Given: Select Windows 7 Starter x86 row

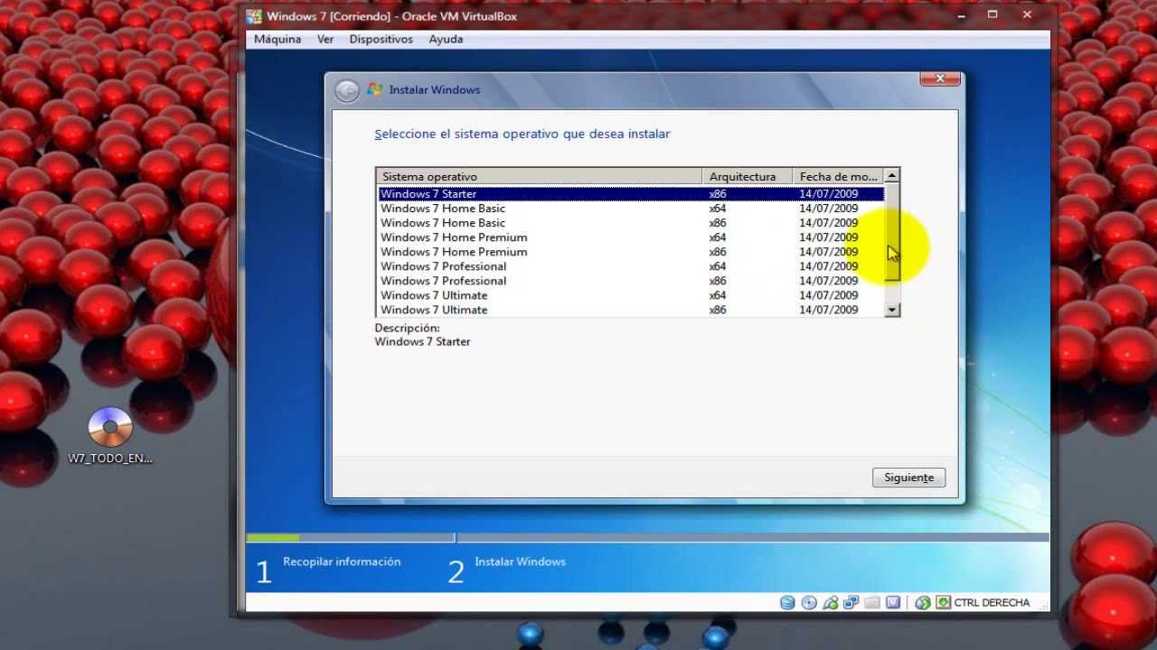Looking at the screenshot, I should (x=630, y=194).
